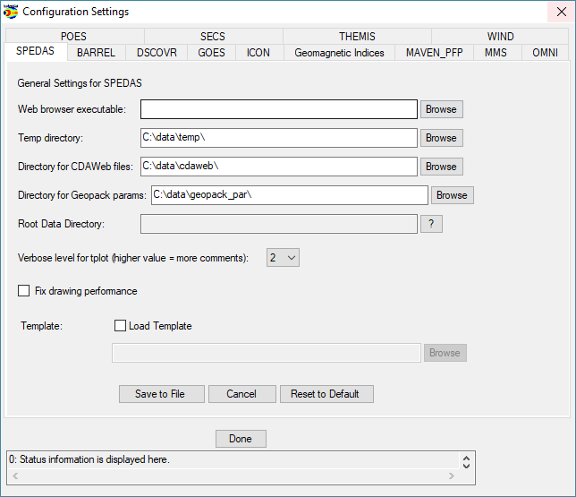Viewport: 576px width, 497px height.
Task: Click the CDAWeb files directory field
Action: (x=278, y=167)
